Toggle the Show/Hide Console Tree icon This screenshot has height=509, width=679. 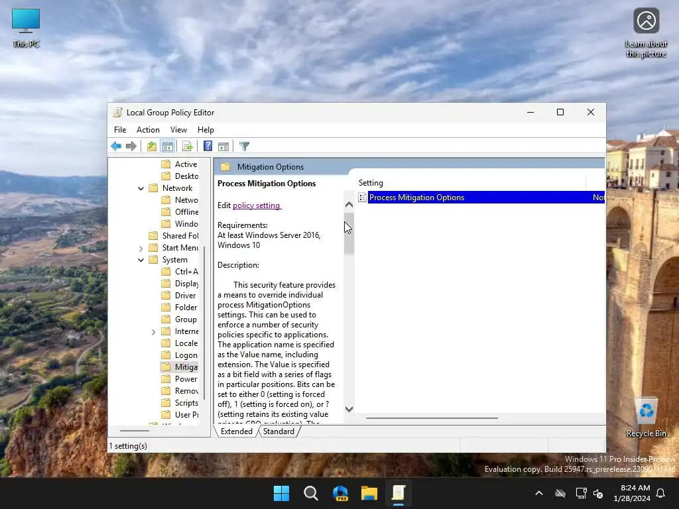tap(168, 146)
